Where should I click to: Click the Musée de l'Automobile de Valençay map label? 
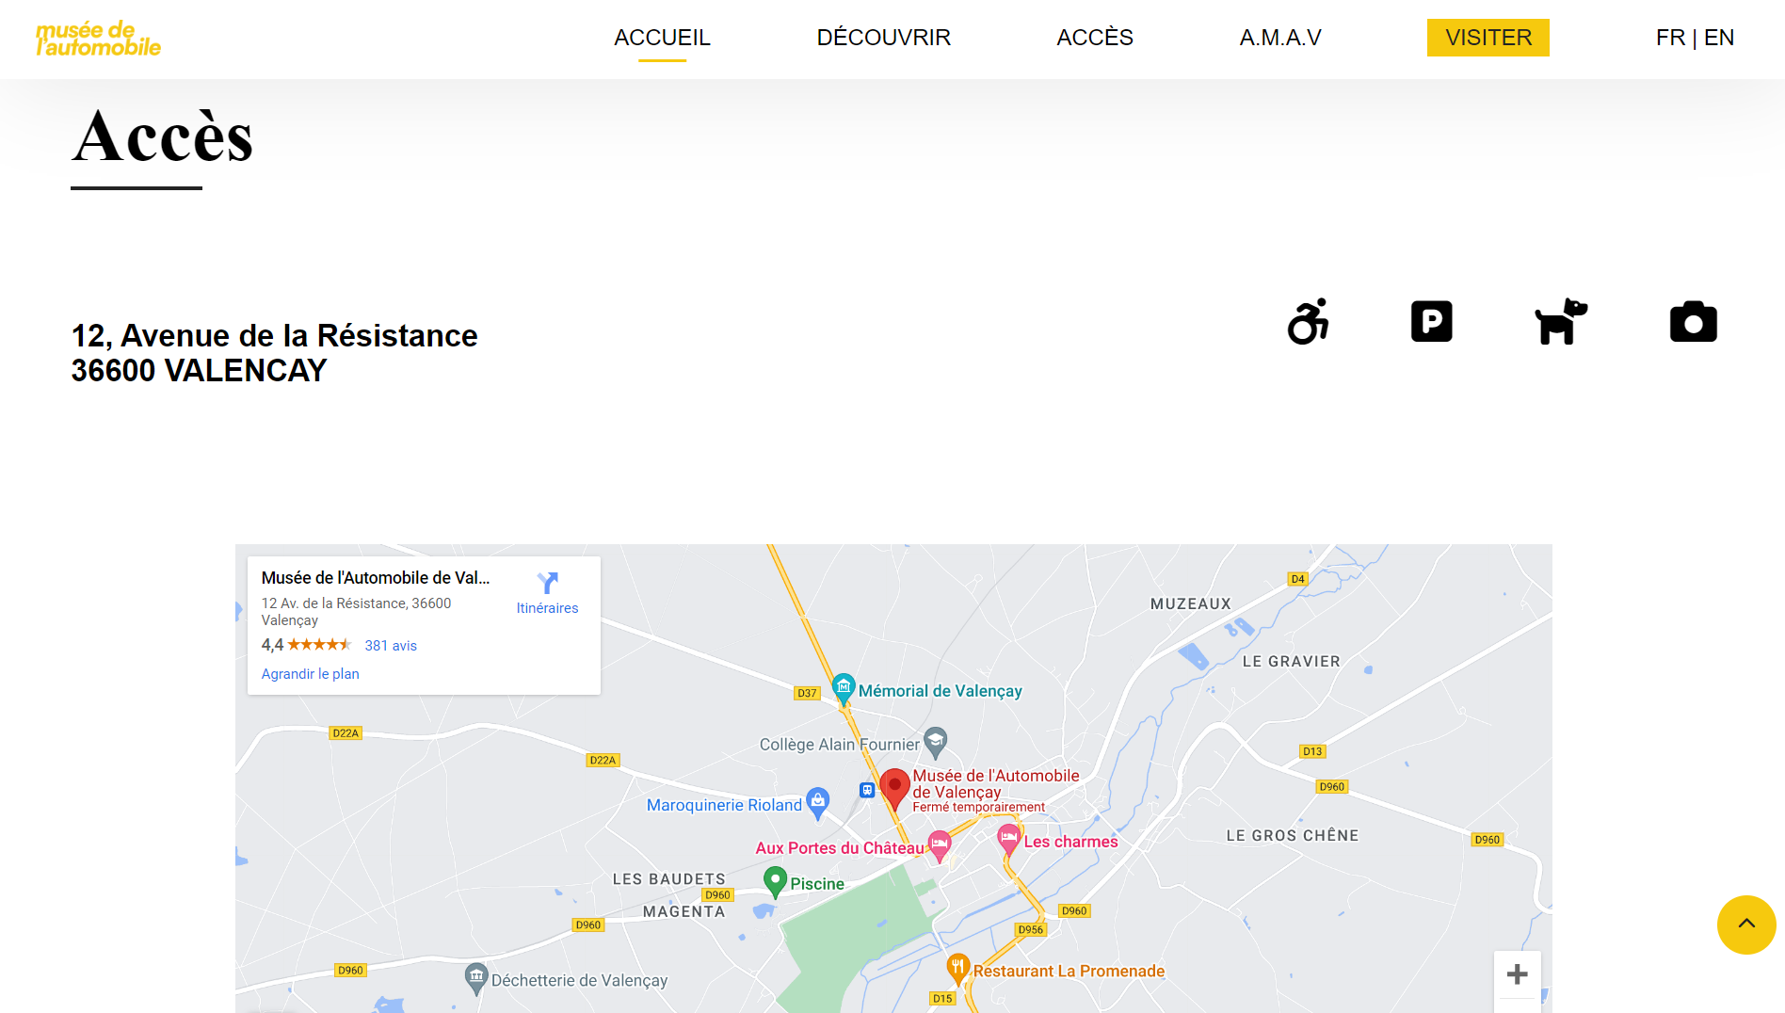(995, 784)
